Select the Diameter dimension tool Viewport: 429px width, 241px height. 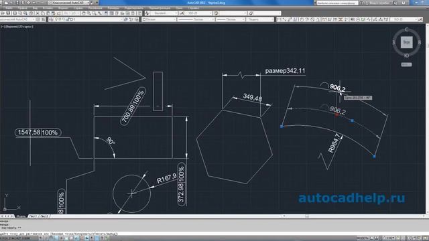point(312,19)
